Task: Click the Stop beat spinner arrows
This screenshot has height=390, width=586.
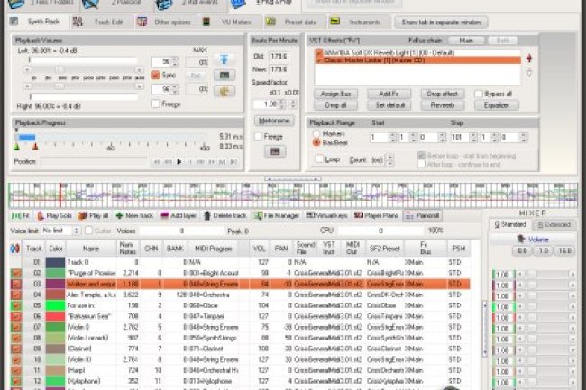Action: [x=494, y=137]
